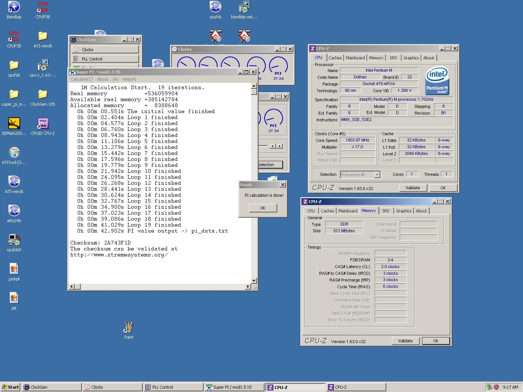The width and height of the screenshot is (523, 392).
Task: Open PLL Control in ClockGen
Action: pos(105,59)
